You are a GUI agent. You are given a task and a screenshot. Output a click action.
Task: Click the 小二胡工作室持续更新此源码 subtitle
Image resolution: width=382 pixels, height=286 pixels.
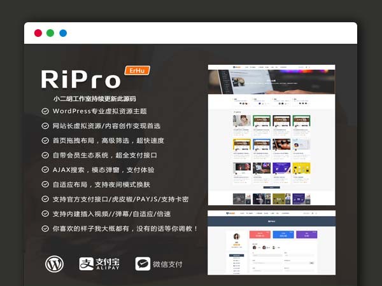(x=95, y=99)
